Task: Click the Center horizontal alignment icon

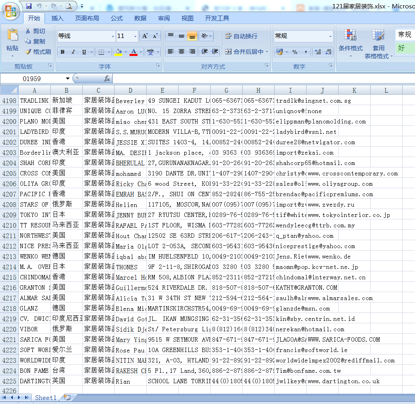Action: 182,52
